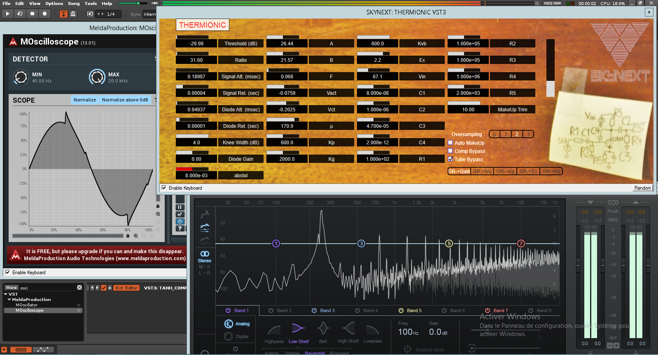Viewport: 658px width, 355px height.
Task: Click the horizontal zoom-in magnifier below scope
Action: [136, 236]
